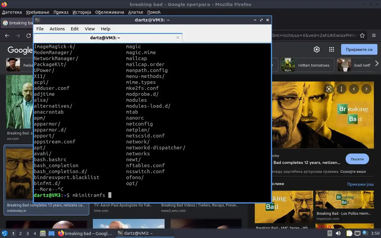Open the Firefox hamburger menu
This screenshot has height=238, width=381.
point(374,35)
